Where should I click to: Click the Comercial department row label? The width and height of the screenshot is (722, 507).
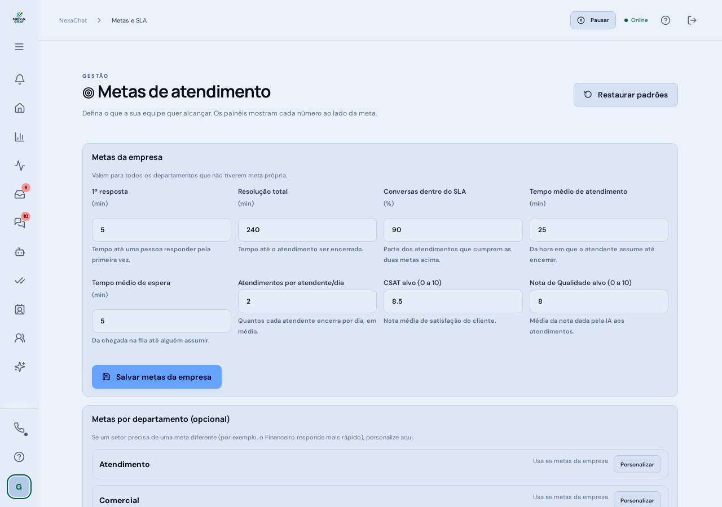119,500
